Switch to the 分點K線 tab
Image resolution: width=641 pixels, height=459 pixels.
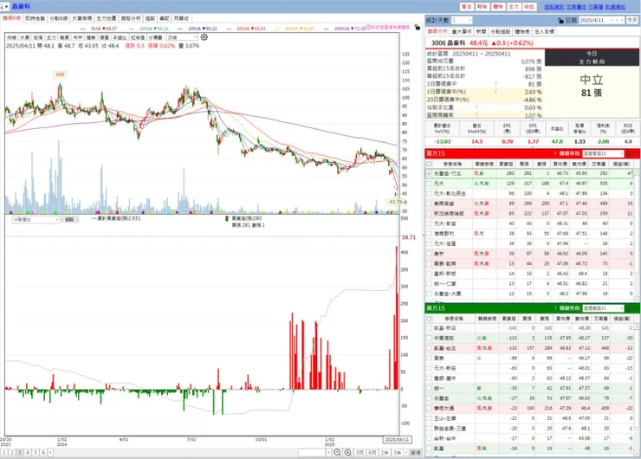tap(58, 18)
